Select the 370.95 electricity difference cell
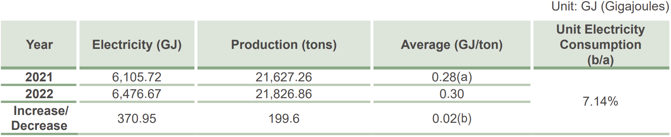The width and height of the screenshot is (671, 137). [137, 118]
